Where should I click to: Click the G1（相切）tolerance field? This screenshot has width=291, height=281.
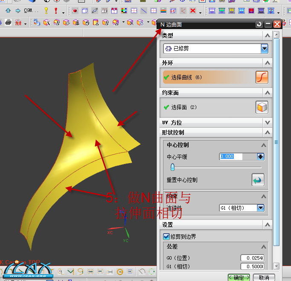[x=253, y=266]
